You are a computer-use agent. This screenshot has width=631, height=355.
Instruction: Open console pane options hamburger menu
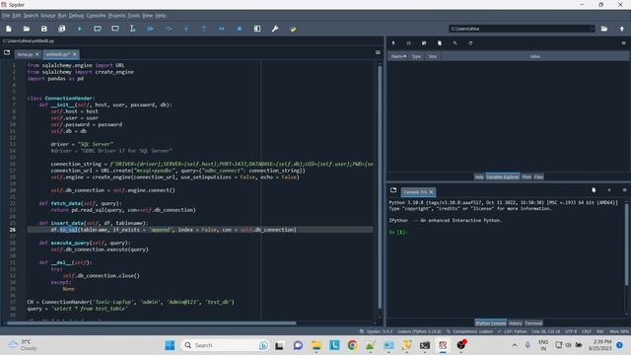[624, 190]
